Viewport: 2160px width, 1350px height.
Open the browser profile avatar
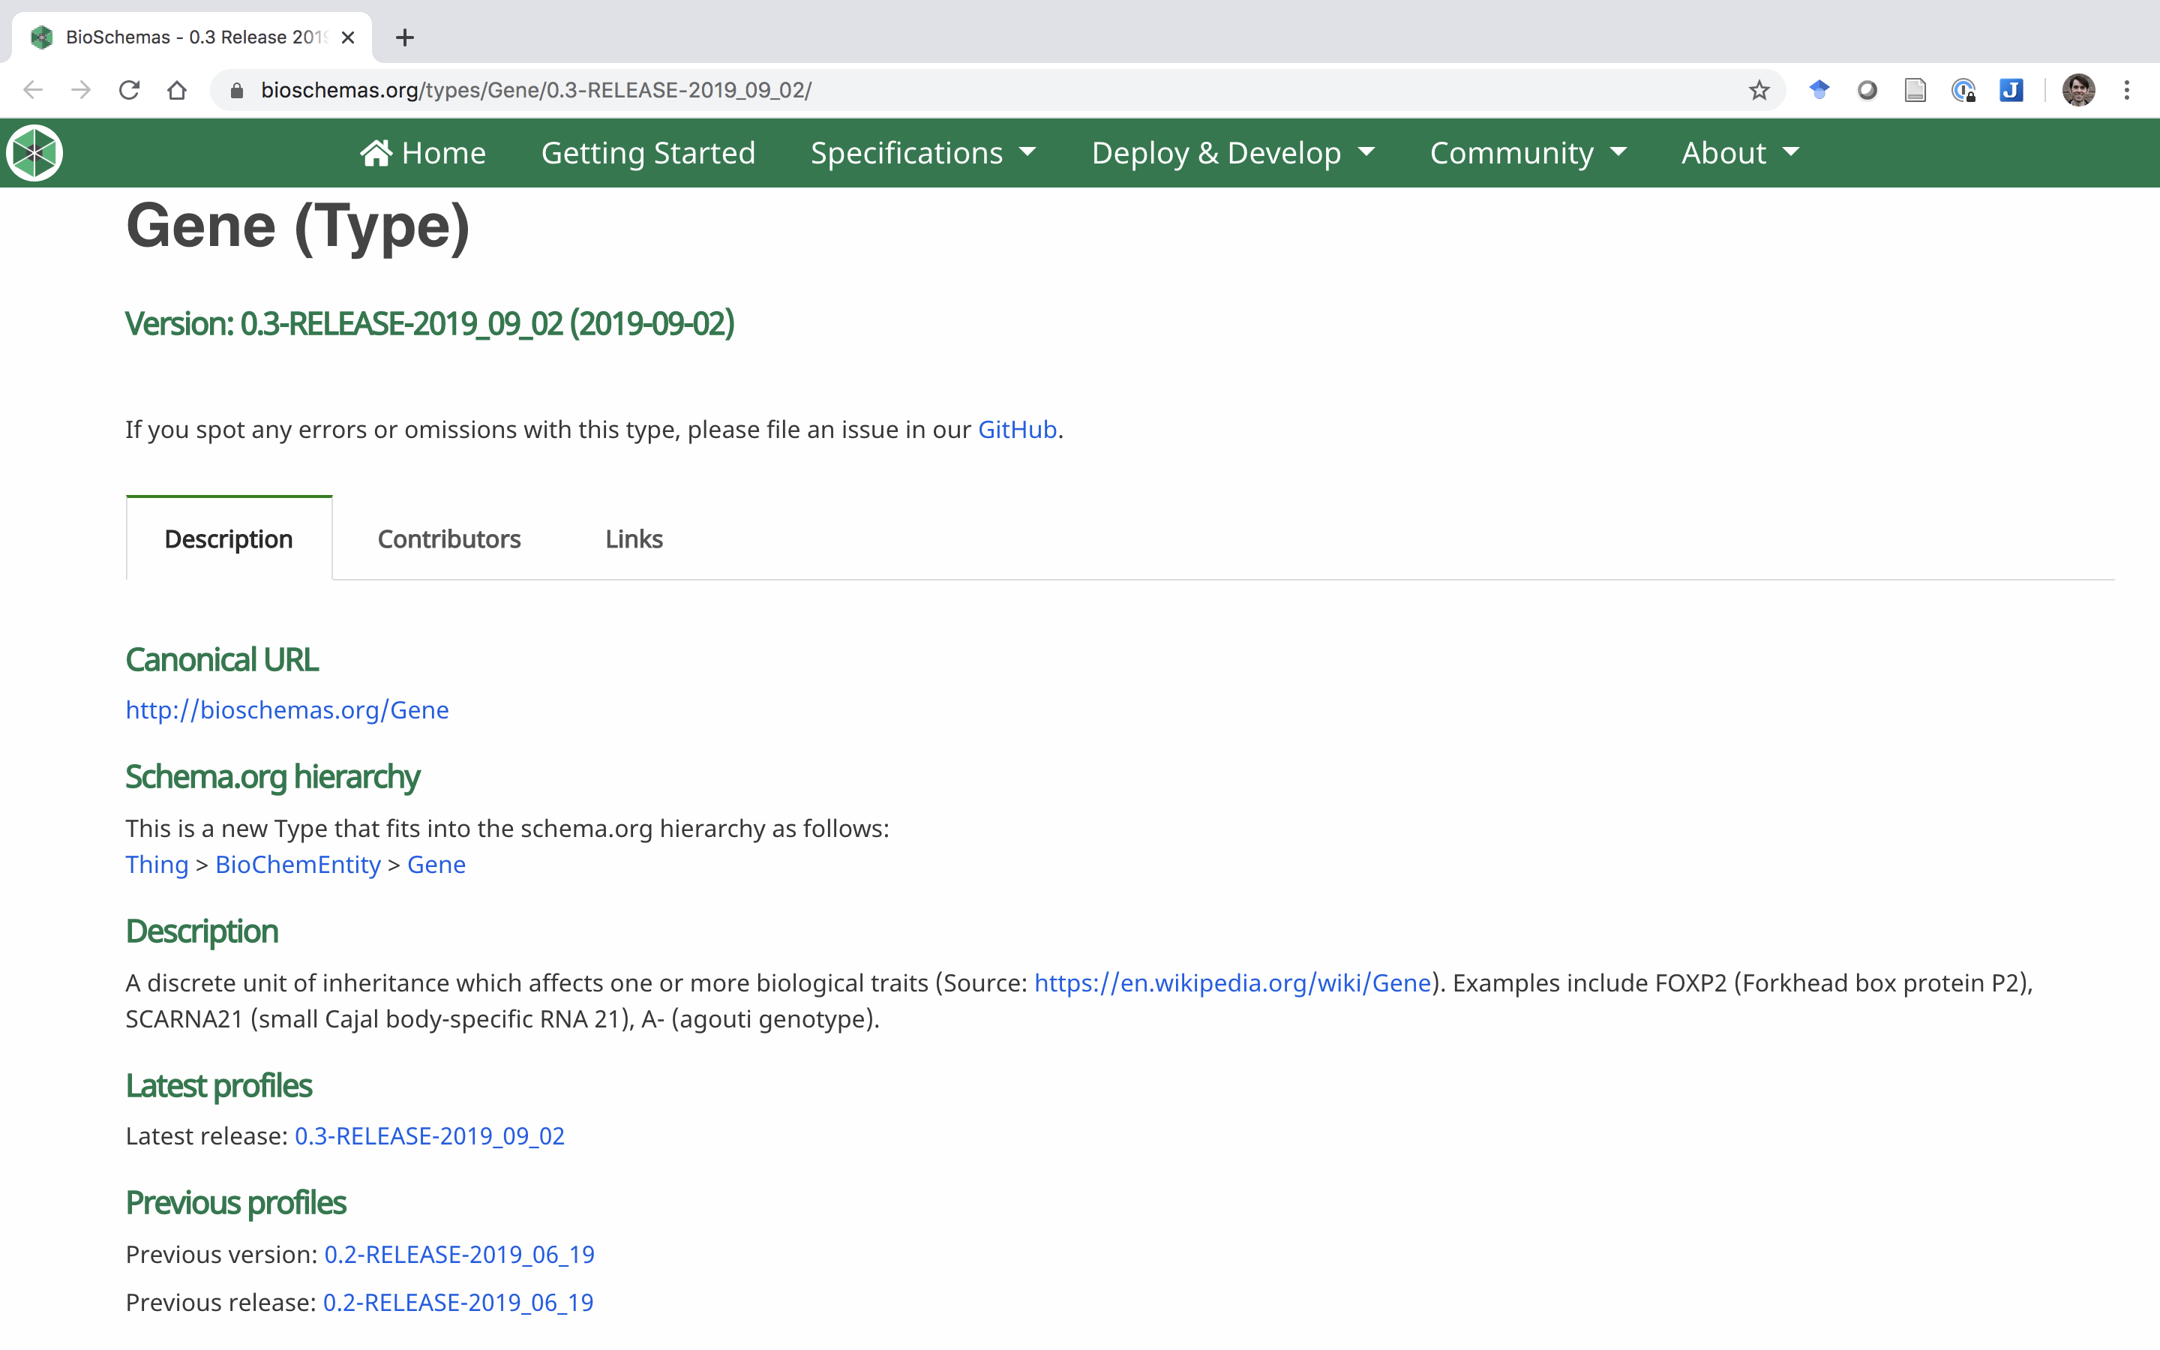[x=2080, y=89]
